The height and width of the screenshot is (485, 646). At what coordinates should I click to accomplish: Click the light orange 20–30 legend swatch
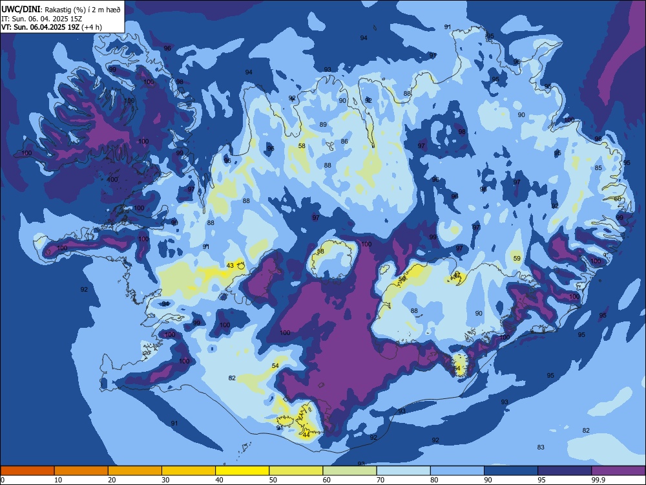[x=135, y=471]
